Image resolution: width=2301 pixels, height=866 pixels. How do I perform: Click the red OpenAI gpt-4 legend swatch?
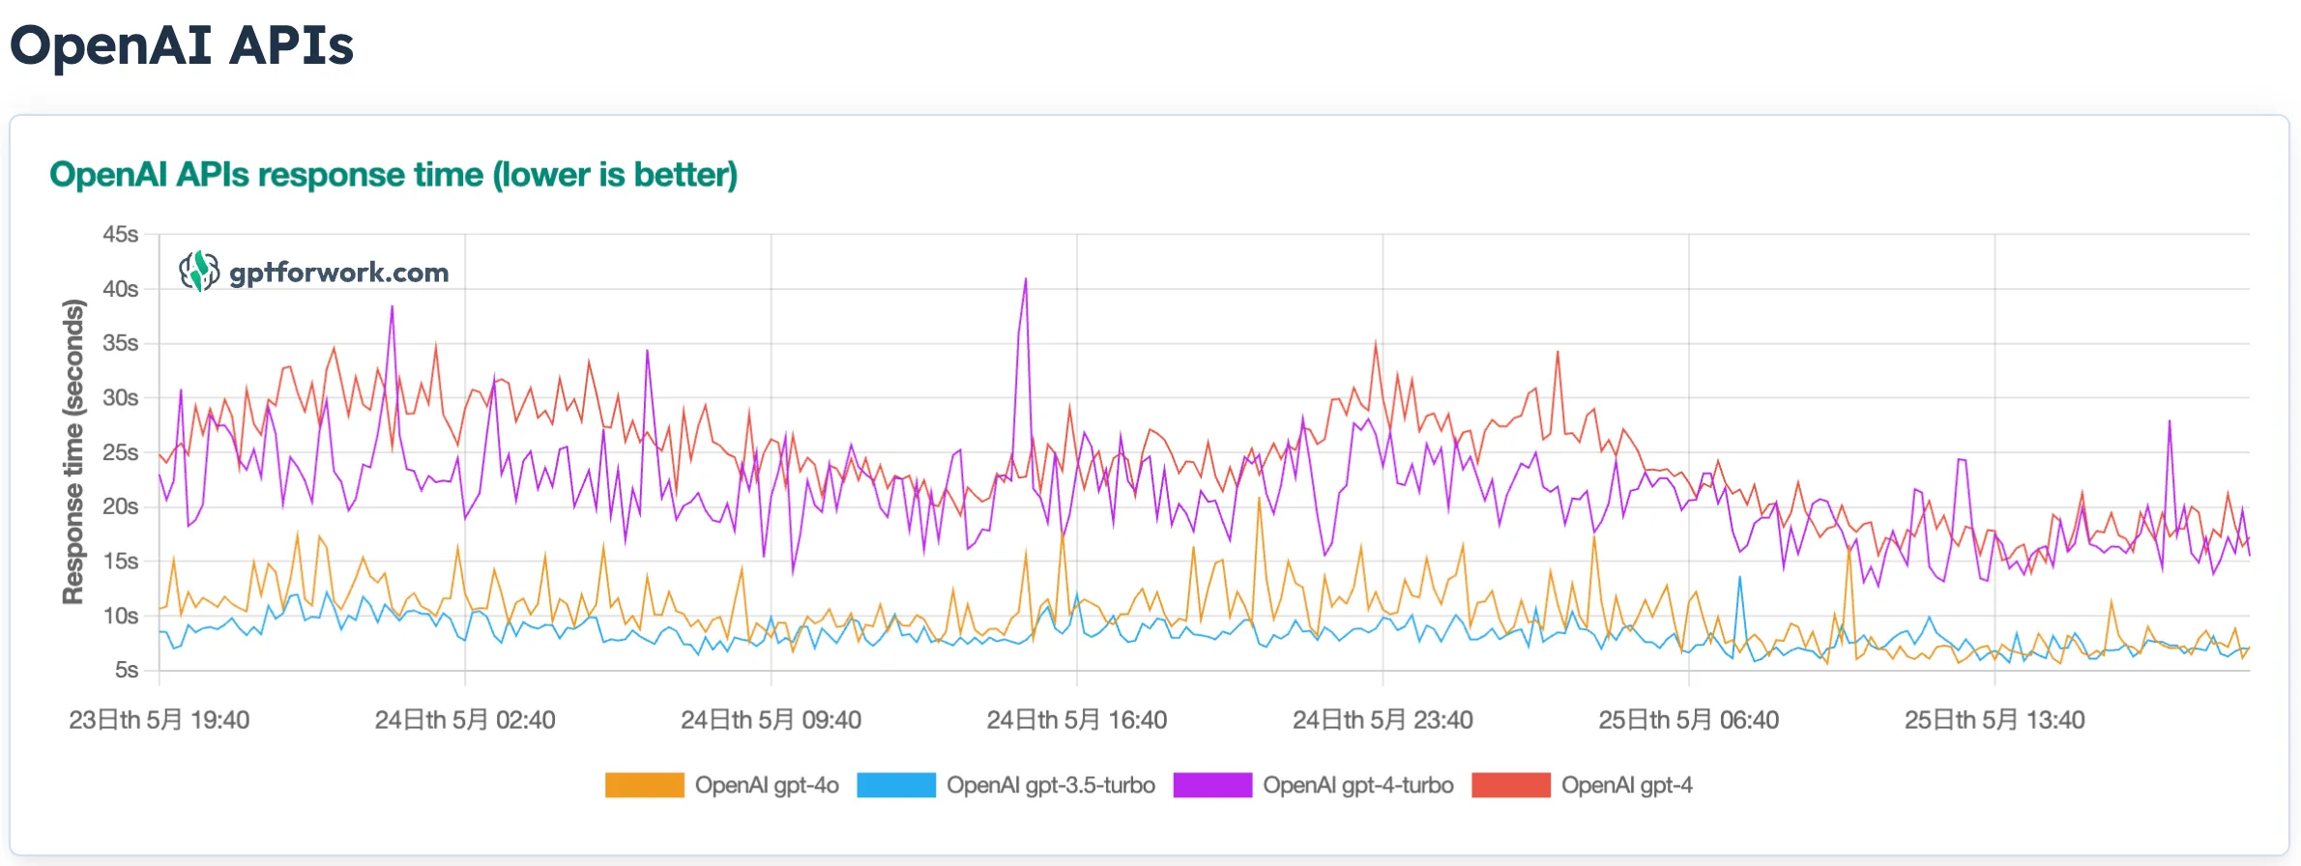[x=1511, y=785]
